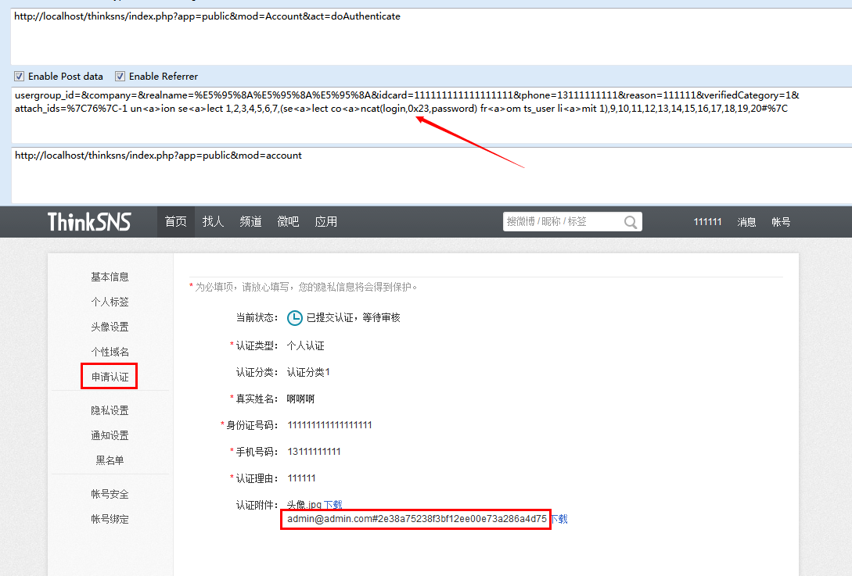852x576 pixels.
Task: Open the 帐号 account menu
Action: tap(781, 221)
